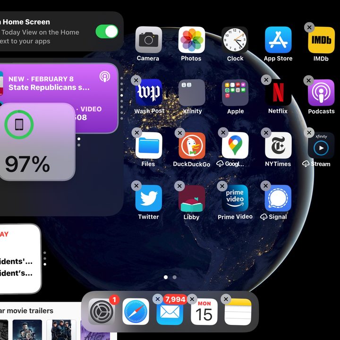Remove Signal via its X badge
Image resolution: width=340 pixels, height=340 pixels.
(x=265, y=186)
